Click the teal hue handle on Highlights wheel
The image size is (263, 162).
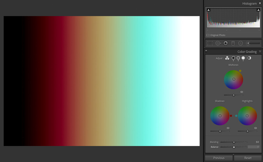[236, 116]
